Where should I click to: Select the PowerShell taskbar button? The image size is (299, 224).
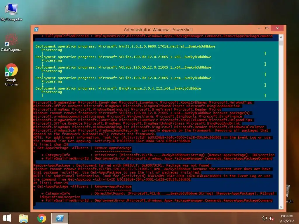[60, 218]
